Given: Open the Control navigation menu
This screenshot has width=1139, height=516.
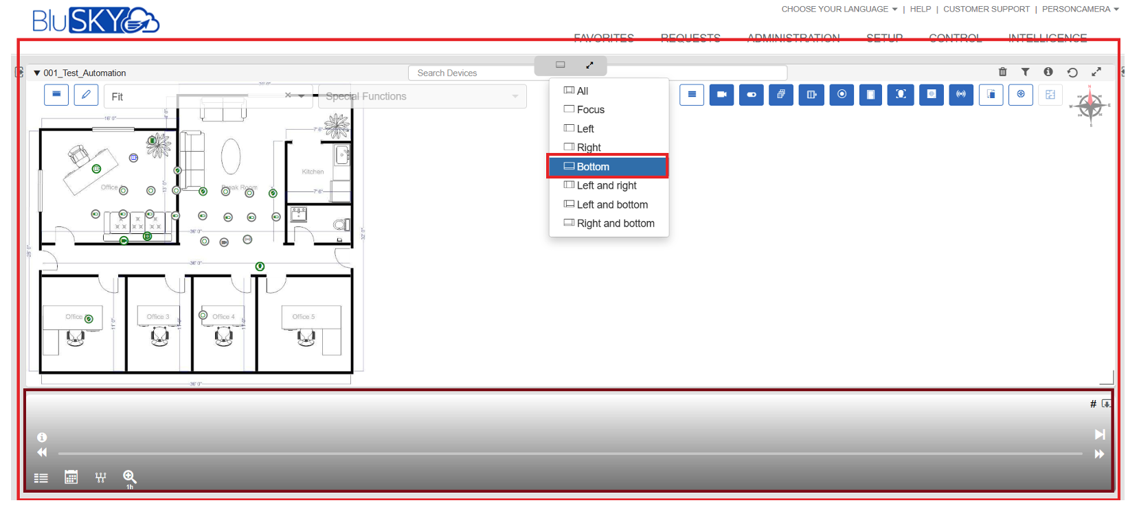Looking at the screenshot, I should coord(956,38).
